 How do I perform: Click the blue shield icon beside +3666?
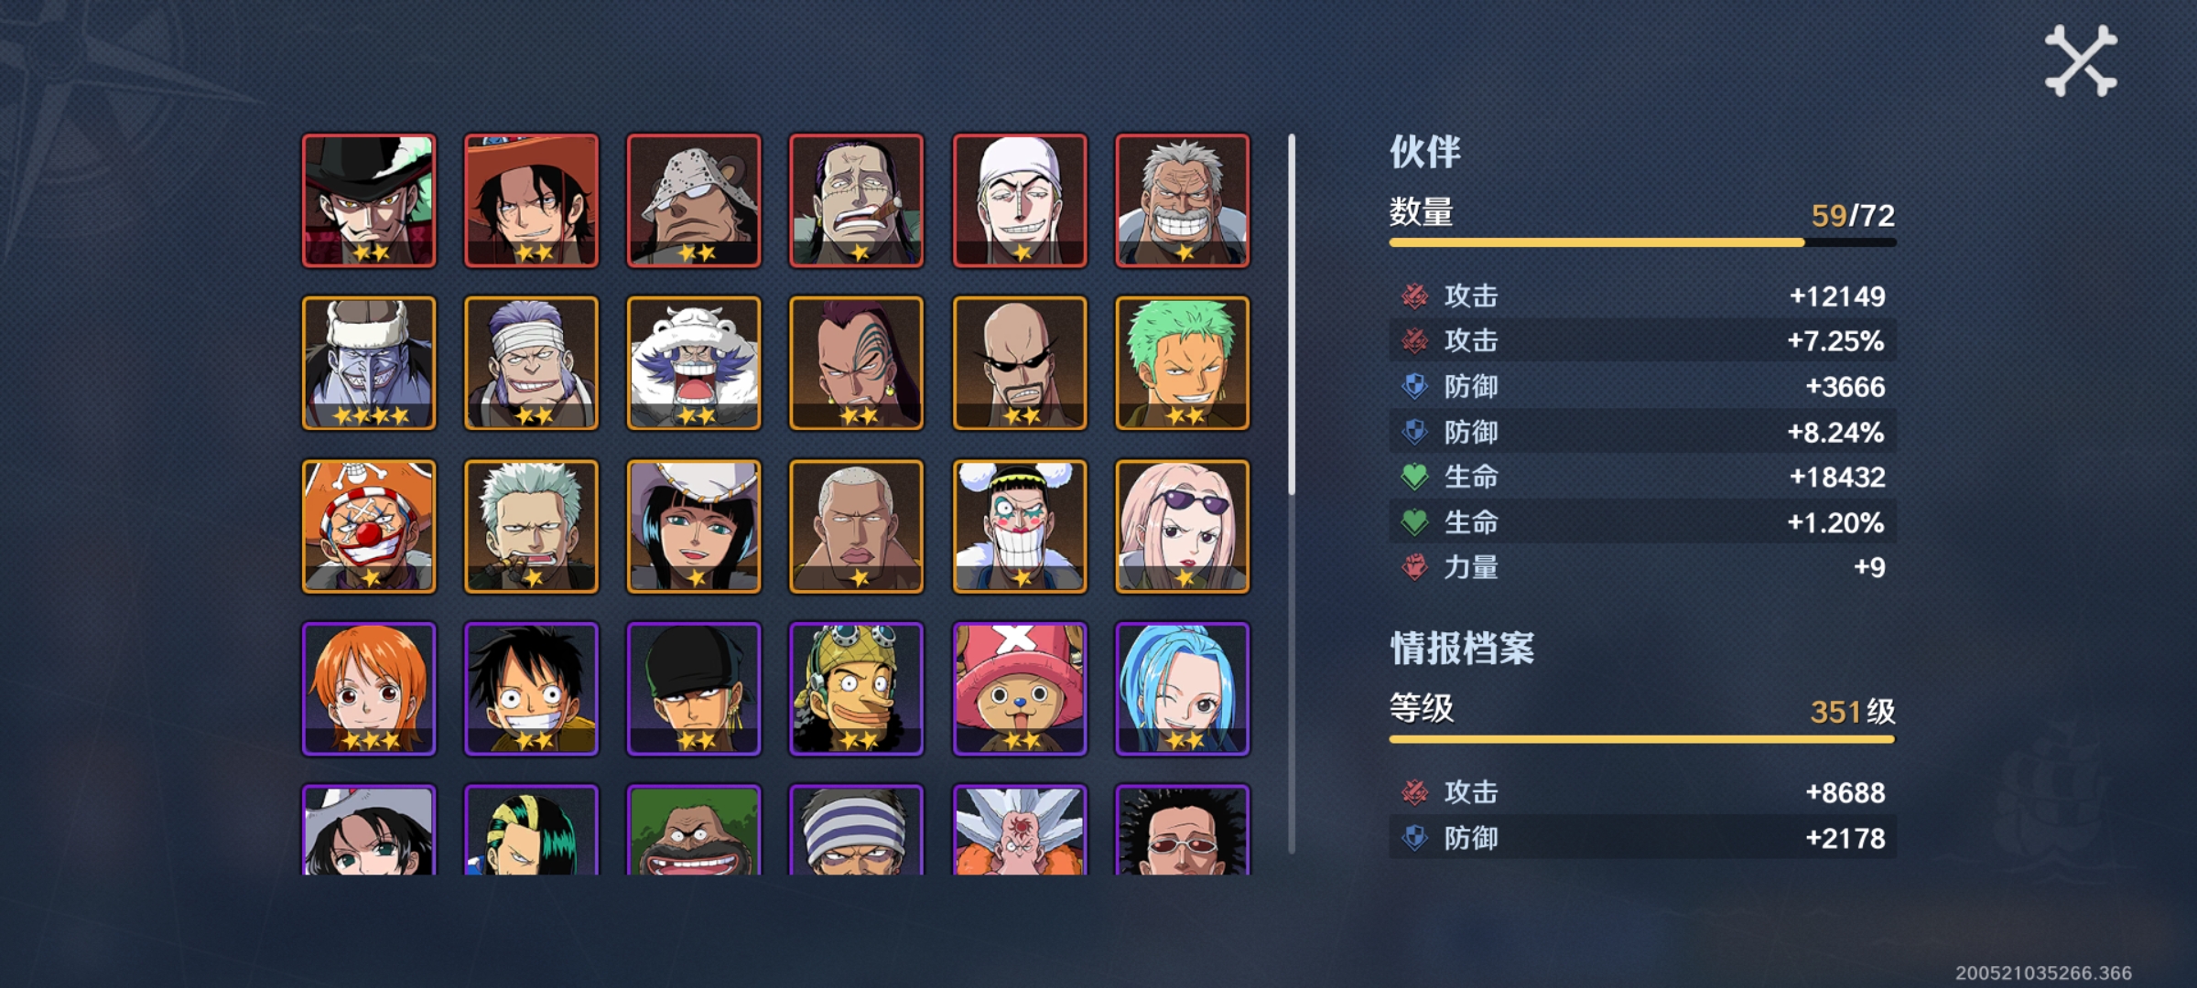coord(1414,386)
